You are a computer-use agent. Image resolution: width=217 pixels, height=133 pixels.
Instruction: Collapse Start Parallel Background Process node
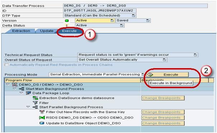click(28, 107)
